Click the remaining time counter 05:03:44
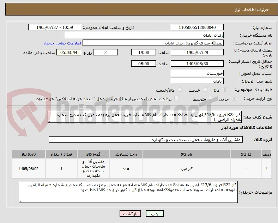Image resolution: width=278 pixels, height=223 pixels. point(69,53)
